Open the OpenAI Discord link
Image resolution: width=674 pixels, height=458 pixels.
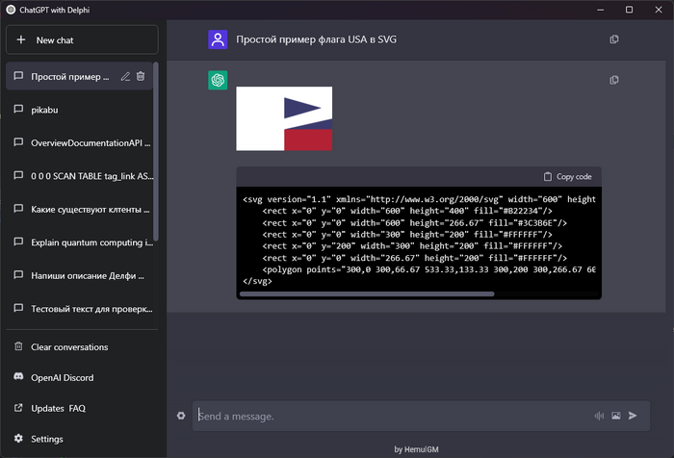point(63,378)
